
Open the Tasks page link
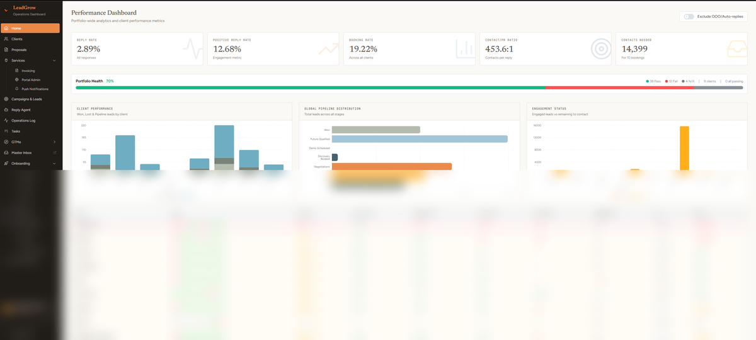[x=30, y=131]
